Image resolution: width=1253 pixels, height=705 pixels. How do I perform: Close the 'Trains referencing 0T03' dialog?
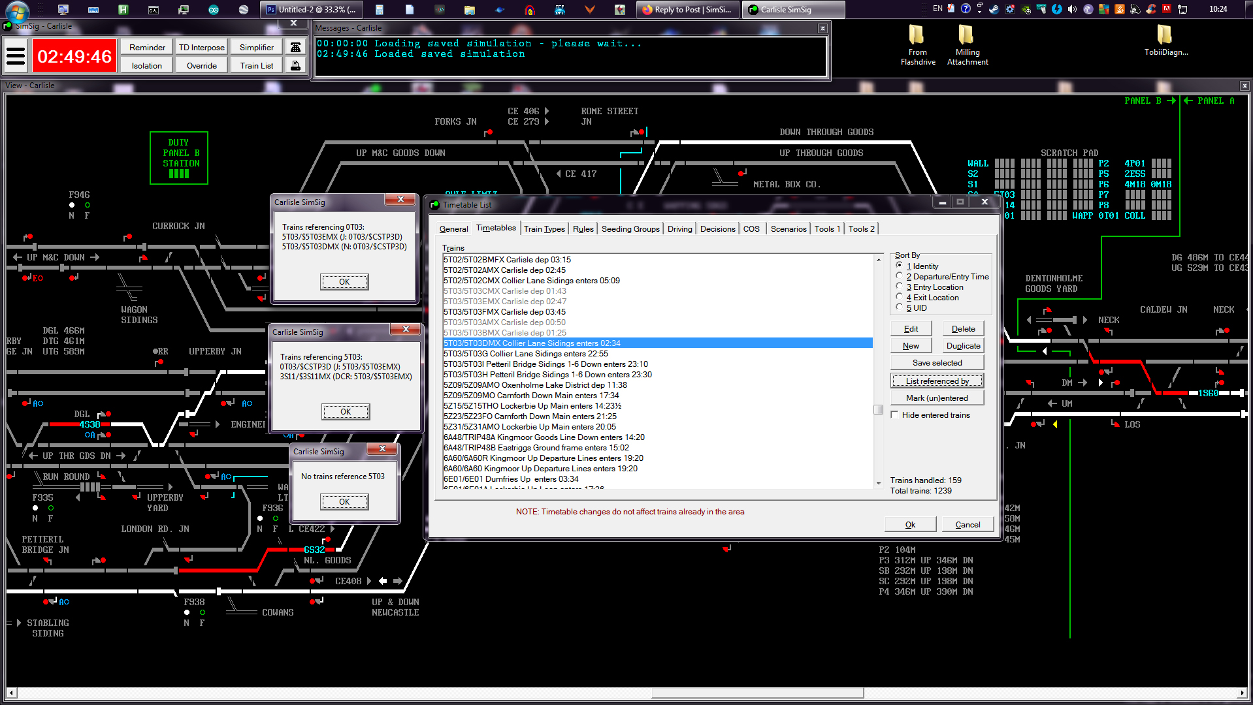[400, 199]
